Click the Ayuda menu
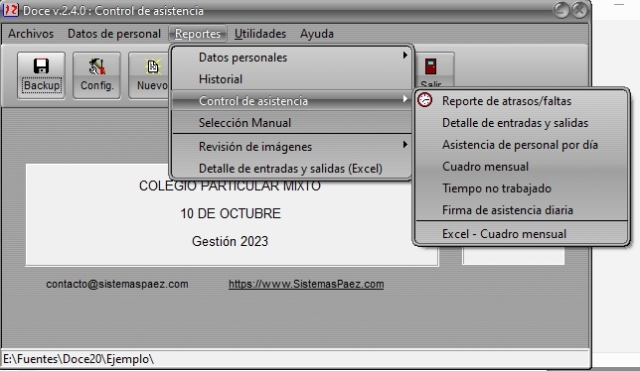The width and height of the screenshot is (640, 371). (317, 34)
